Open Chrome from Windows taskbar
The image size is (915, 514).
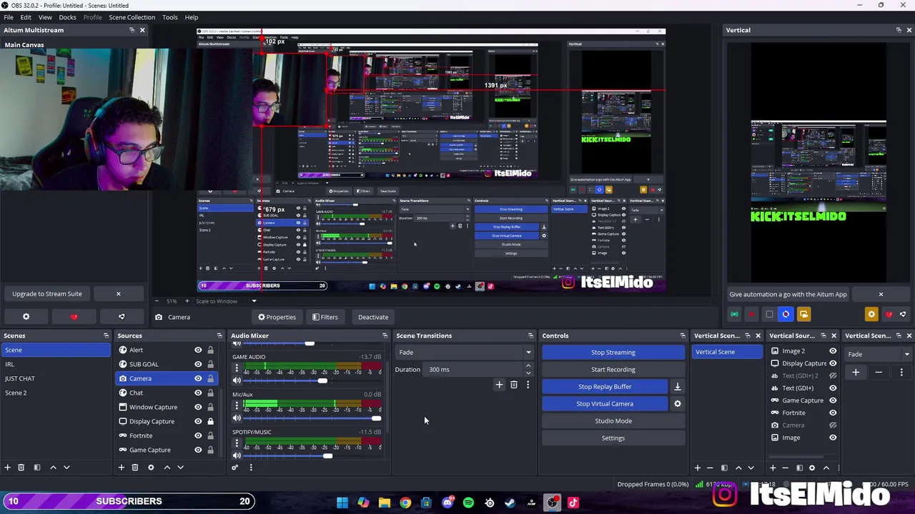(405, 503)
